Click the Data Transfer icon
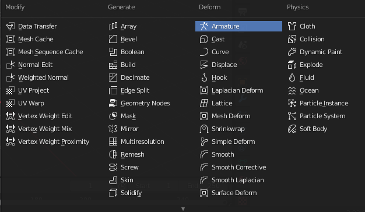 coord(10,26)
